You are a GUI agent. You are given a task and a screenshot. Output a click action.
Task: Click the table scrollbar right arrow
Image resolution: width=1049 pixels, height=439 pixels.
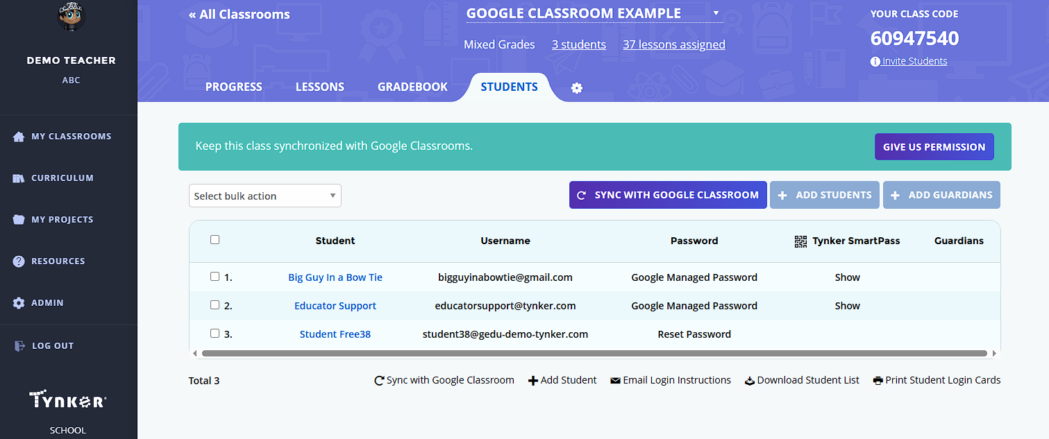tap(994, 353)
